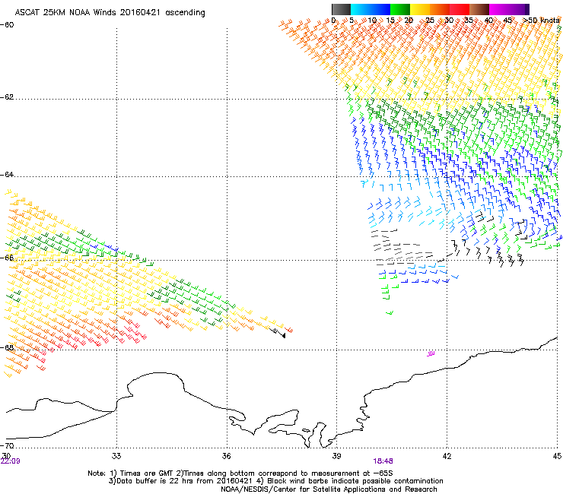Click the gray 0-5 knots legend swatch
This screenshot has width=563, height=494.
tap(341, 9)
